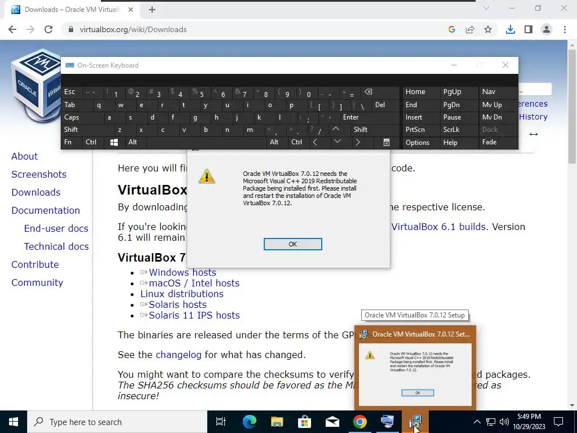Click Windows logo key on On-Screen Keyboard

pyautogui.click(x=114, y=142)
